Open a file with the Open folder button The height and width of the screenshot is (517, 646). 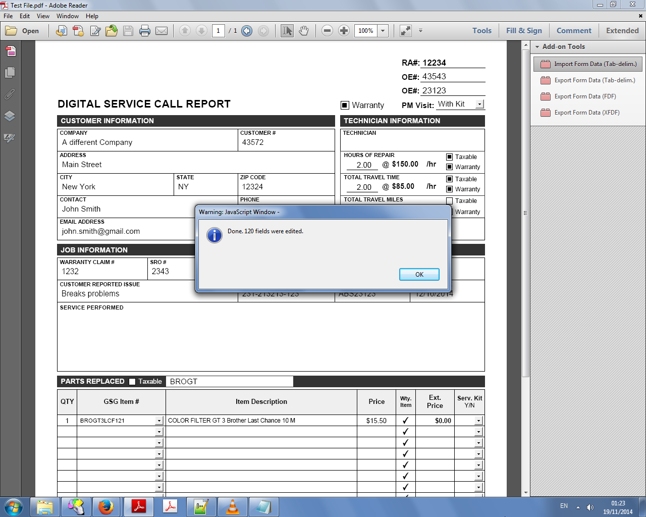pyautogui.click(x=22, y=31)
